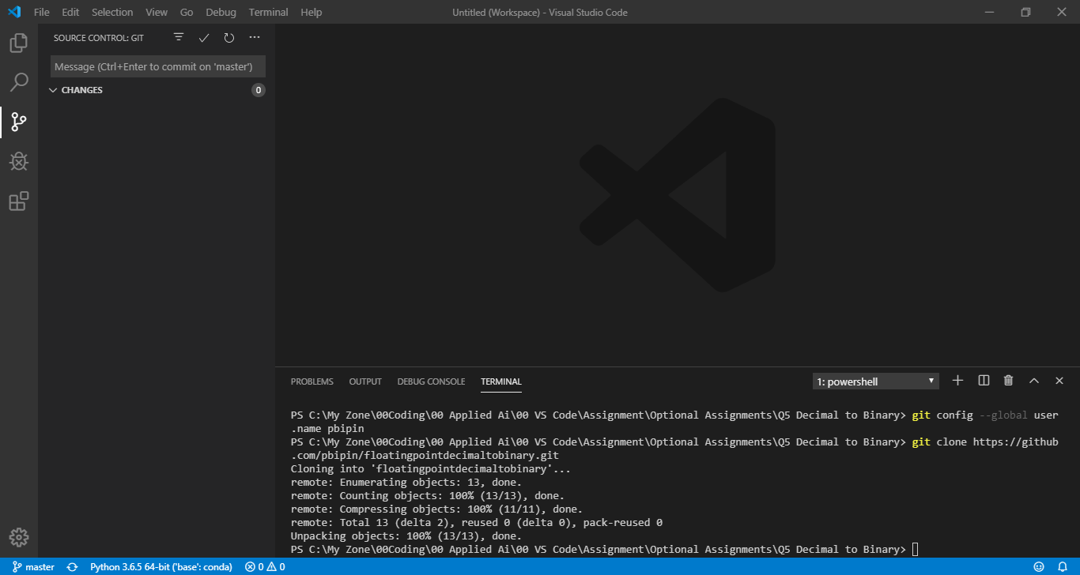Image resolution: width=1080 pixels, height=575 pixels.
Task: Focus the commit message field
Action: [157, 66]
